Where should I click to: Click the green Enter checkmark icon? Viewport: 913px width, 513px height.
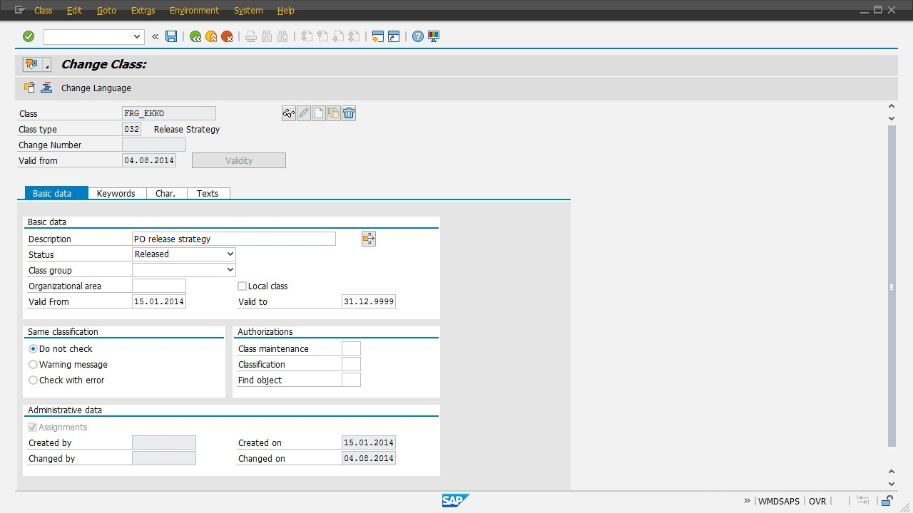tap(29, 36)
